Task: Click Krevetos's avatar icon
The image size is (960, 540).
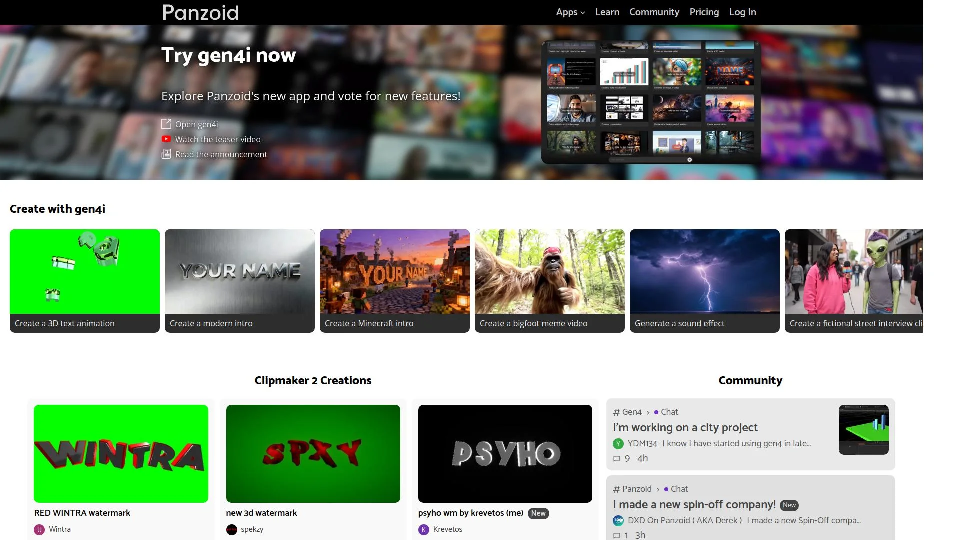Action: tap(424, 530)
